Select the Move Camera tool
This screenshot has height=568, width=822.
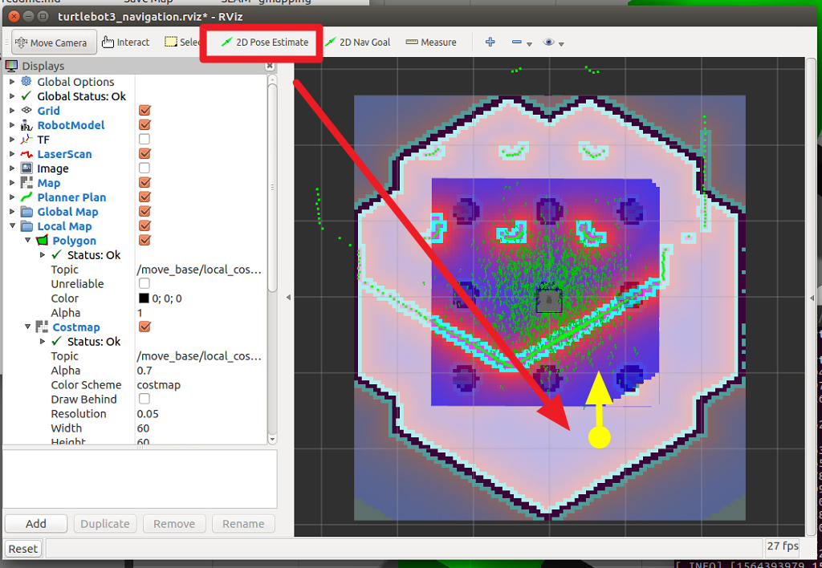54,43
